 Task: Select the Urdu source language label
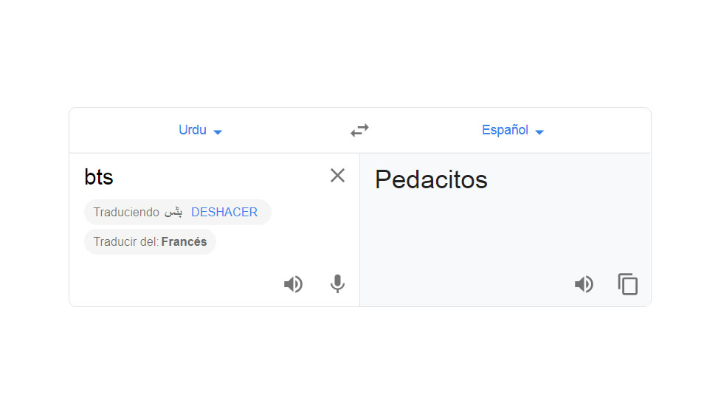pos(193,130)
